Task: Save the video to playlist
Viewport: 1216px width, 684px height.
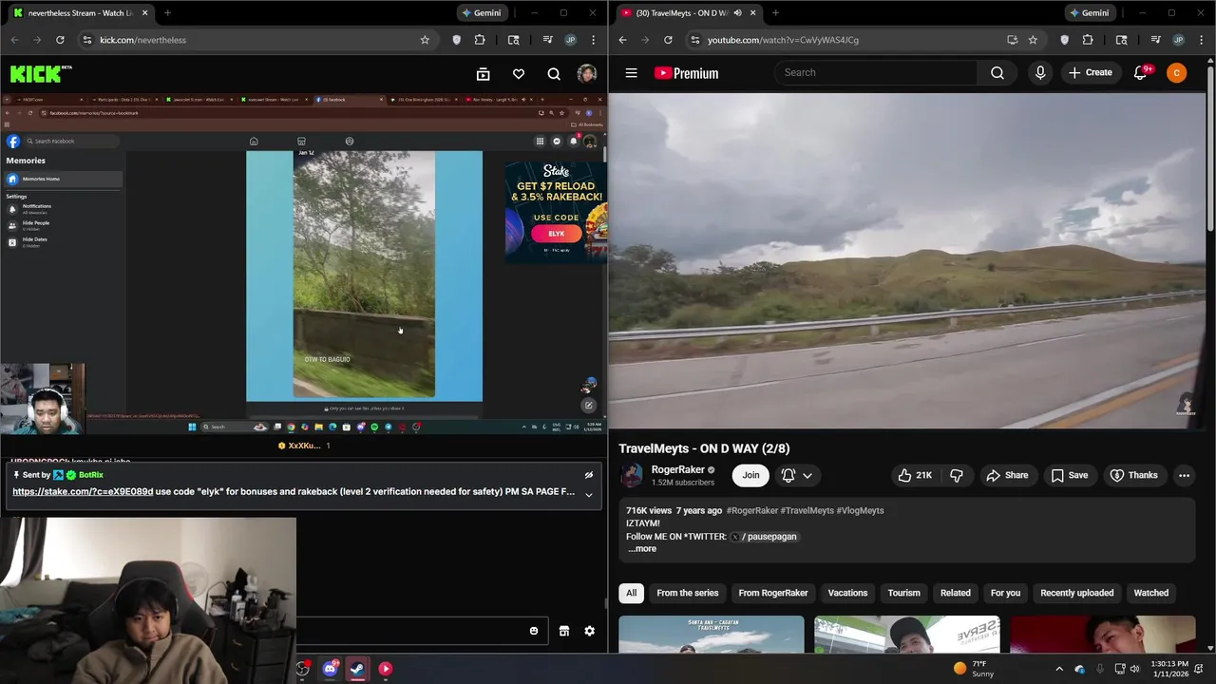Action: (x=1069, y=475)
